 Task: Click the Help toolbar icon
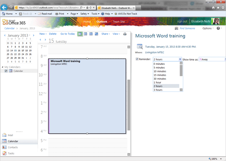tap(103, 14)
